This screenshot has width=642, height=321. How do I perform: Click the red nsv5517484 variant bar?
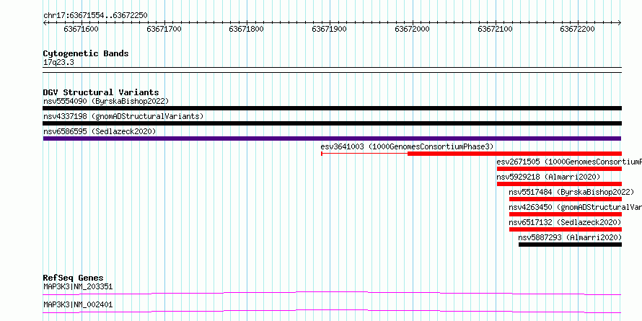coord(566,199)
